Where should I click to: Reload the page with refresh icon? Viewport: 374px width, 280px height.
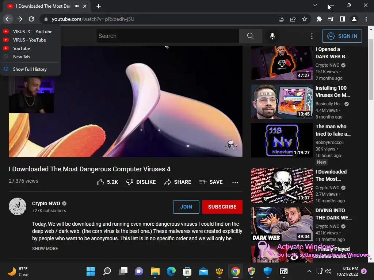[31, 19]
